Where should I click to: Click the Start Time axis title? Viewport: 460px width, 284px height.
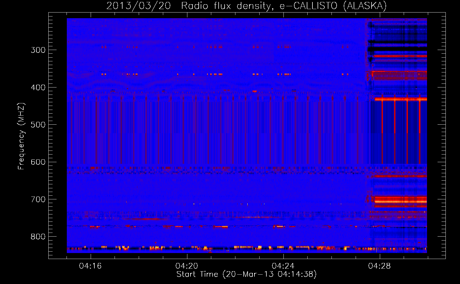[x=246, y=274]
